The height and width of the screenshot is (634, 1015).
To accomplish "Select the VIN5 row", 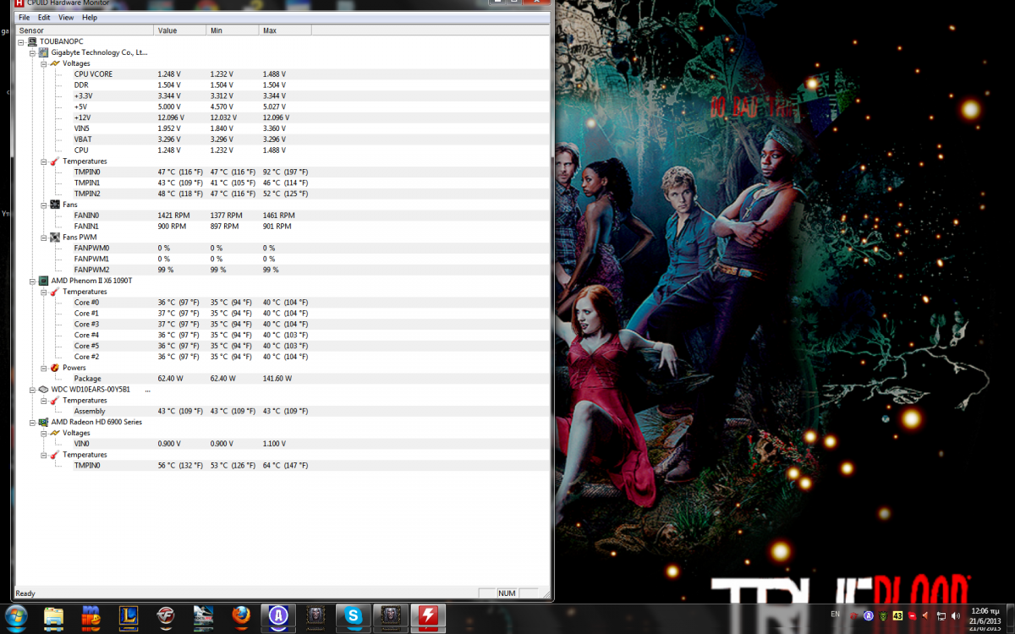I will 283,128.
